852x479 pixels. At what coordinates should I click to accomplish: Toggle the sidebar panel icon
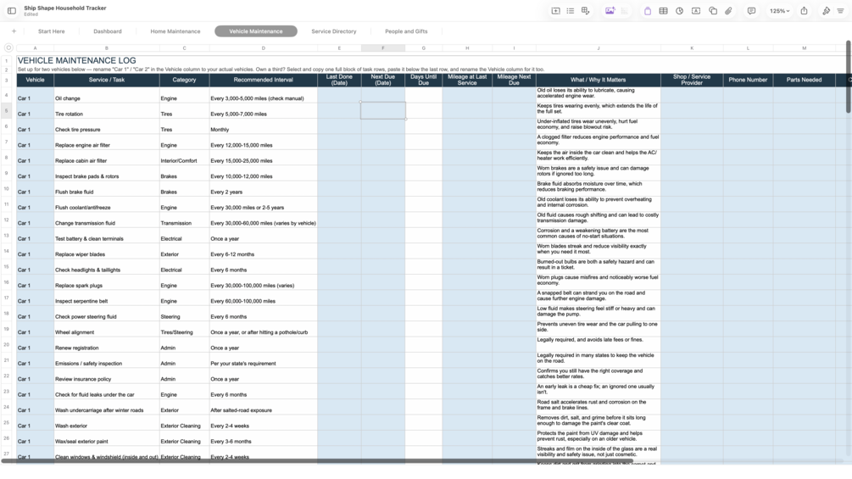11,11
